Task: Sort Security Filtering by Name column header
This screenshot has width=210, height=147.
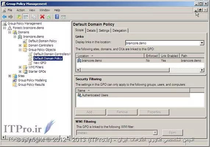Action: 133,91
